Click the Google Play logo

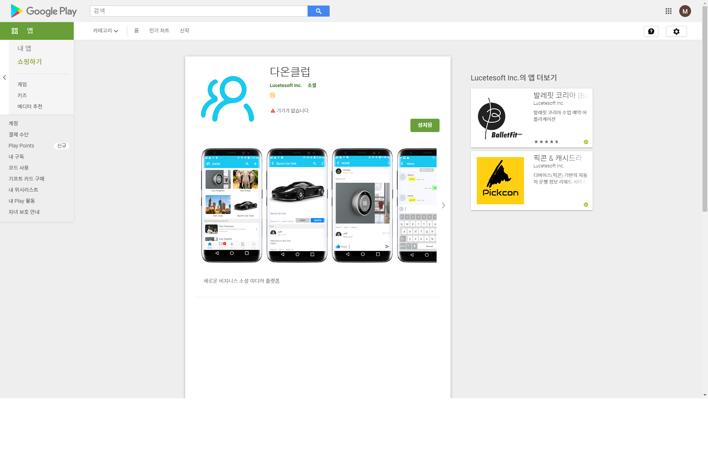44,11
